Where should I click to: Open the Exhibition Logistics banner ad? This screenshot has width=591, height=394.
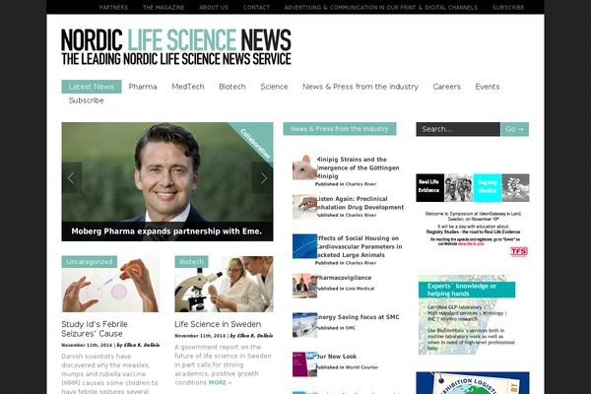tap(473, 383)
